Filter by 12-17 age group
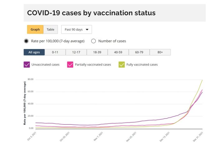218x146 pixels. coord(76,52)
